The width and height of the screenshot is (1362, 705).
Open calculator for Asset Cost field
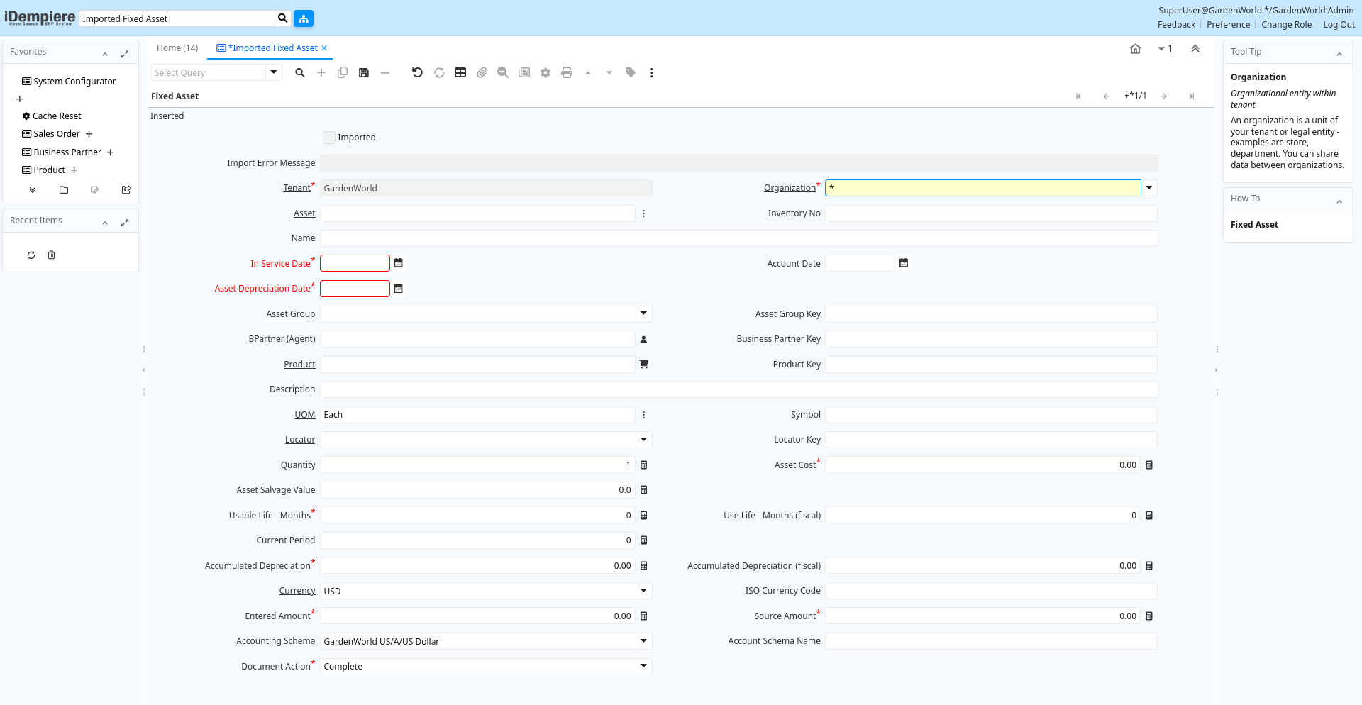pos(1149,465)
